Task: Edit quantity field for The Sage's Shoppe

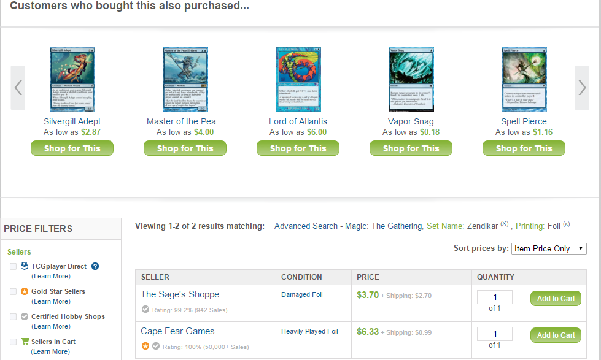Action: coord(494,297)
